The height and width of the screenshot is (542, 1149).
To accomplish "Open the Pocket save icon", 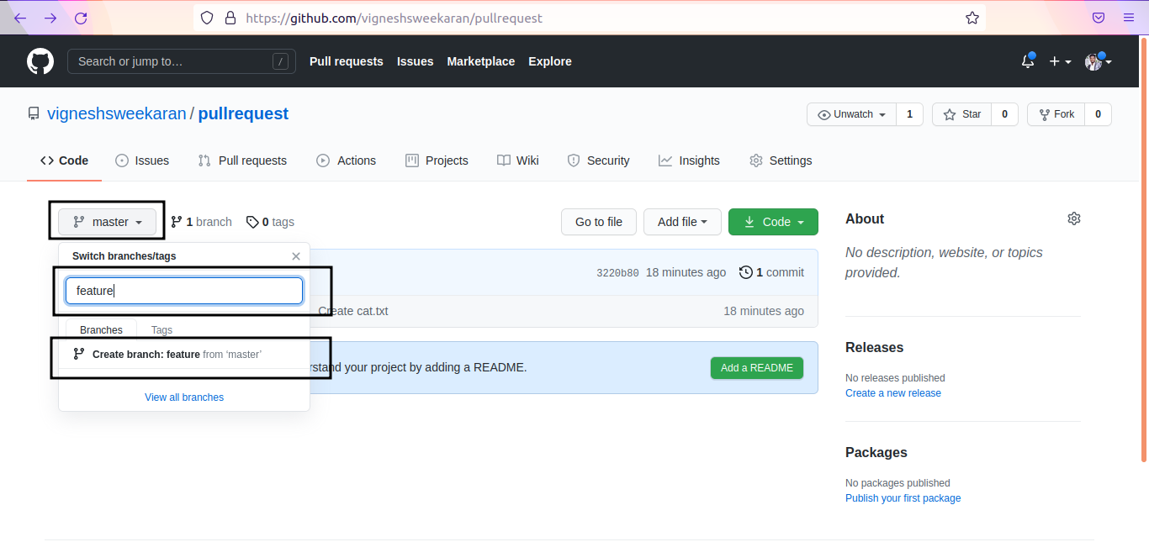I will [1098, 18].
